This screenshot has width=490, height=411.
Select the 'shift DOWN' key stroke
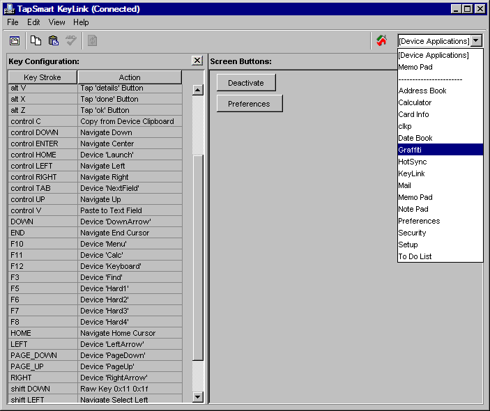point(43,389)
